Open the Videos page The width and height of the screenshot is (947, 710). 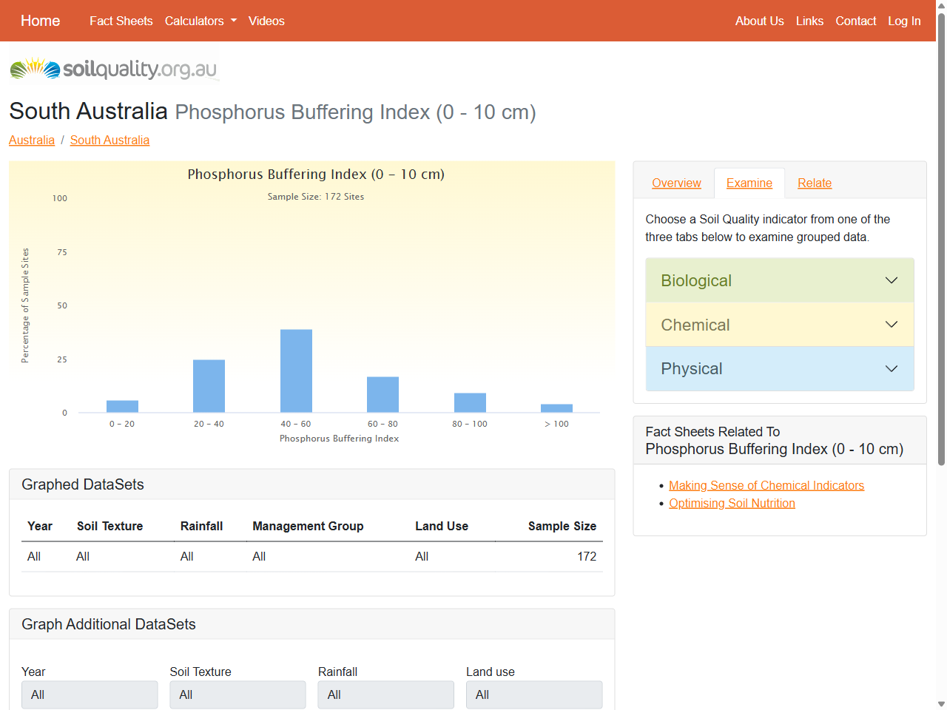[266, 21]
